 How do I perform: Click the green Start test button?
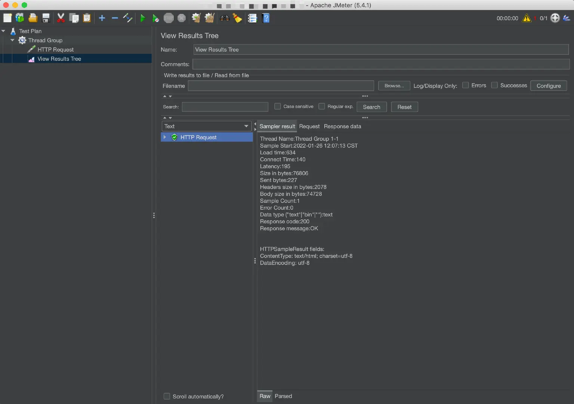click(x=142, y=18)
